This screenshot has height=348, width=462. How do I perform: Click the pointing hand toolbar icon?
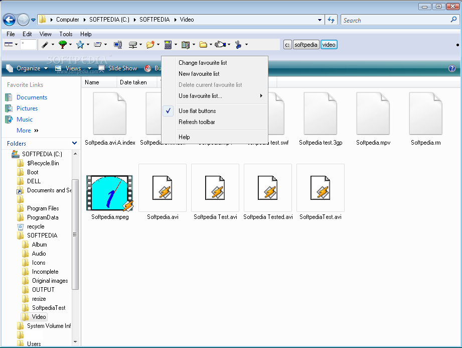pos(220,45)
